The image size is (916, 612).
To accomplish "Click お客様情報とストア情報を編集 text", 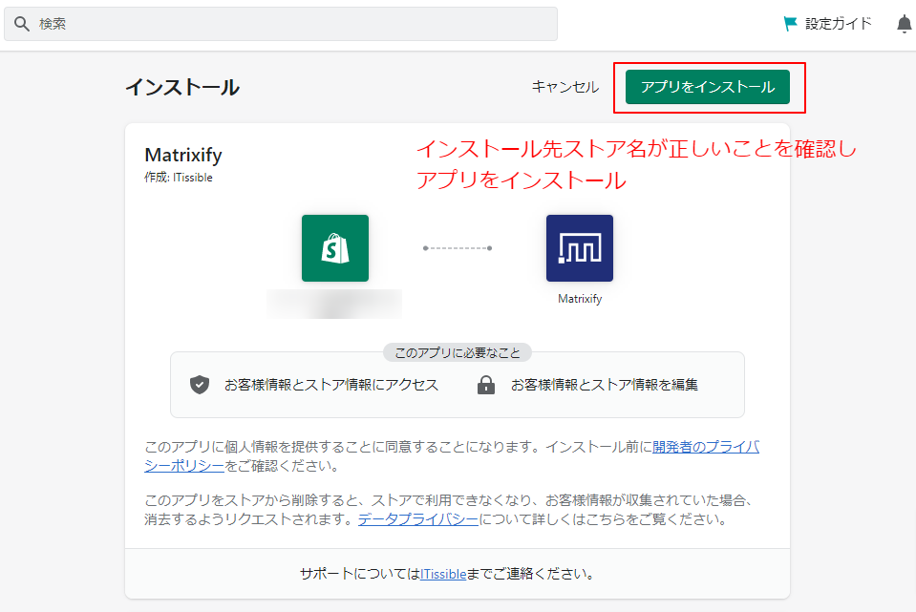I will 605,385.
